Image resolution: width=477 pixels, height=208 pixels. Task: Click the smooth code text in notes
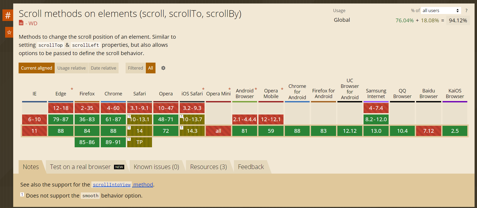click(90, 196)
